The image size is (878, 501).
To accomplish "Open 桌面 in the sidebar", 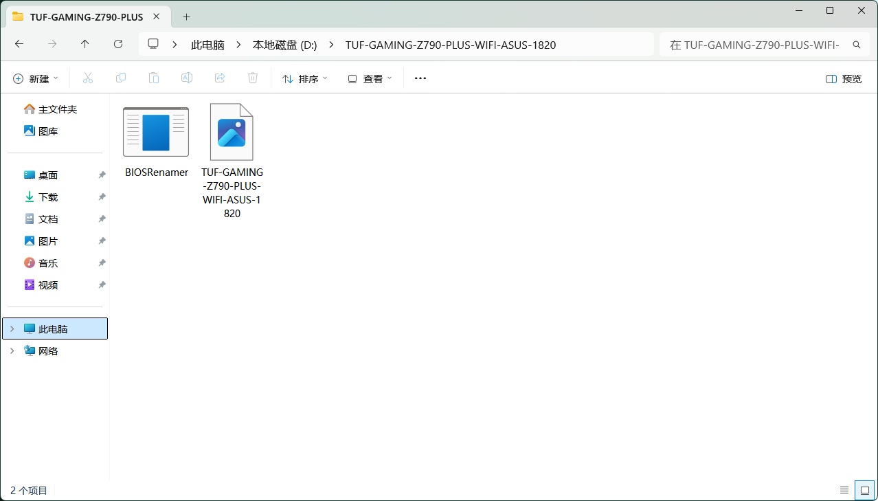I will click(41, 175).
